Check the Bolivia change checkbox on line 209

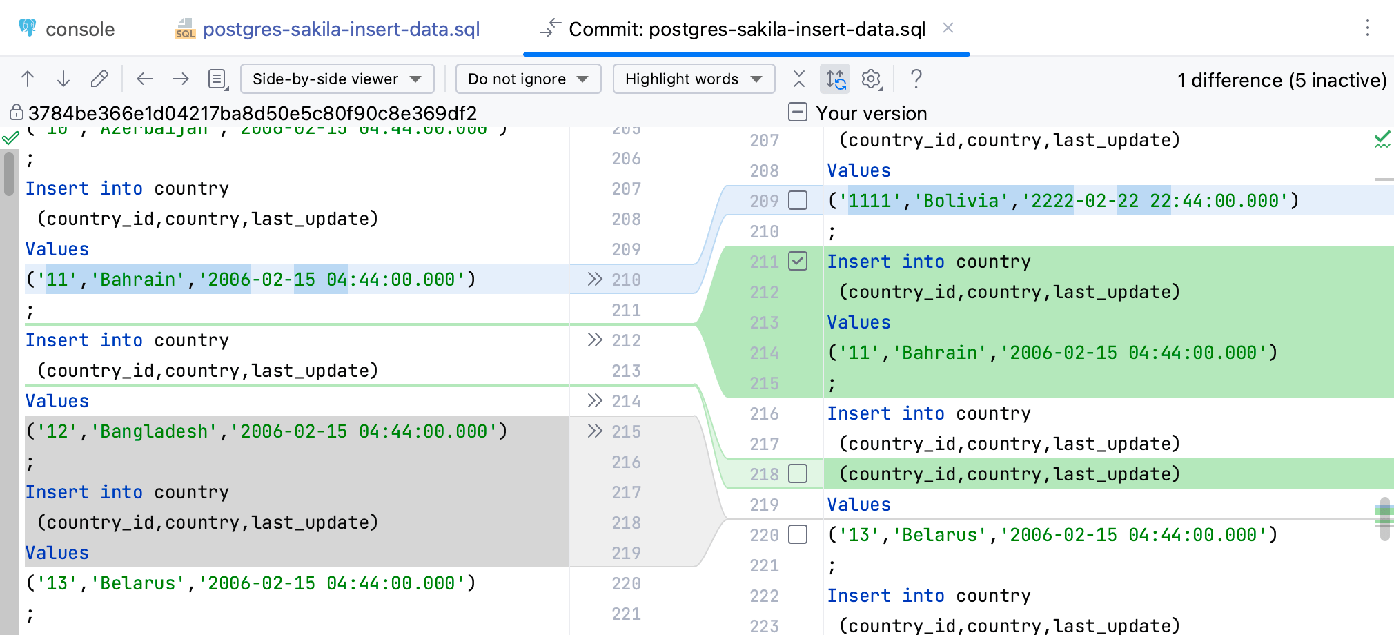click(798, 202)
